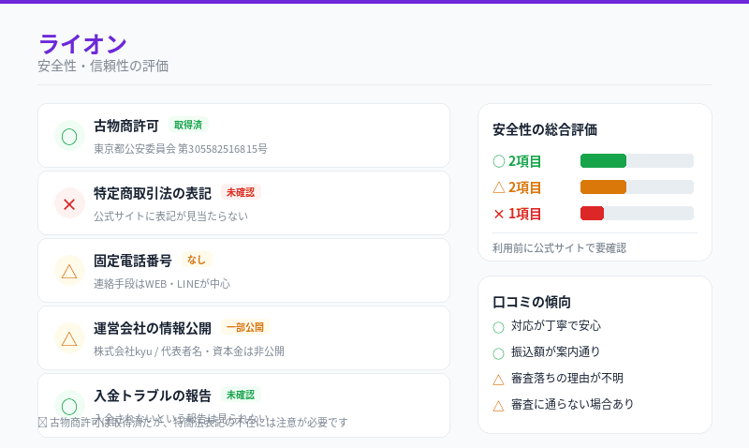Click the red X icon beside 特定商取引法の表記
The width and height of the screenshot is (749, 448).
tap(69, 203)
